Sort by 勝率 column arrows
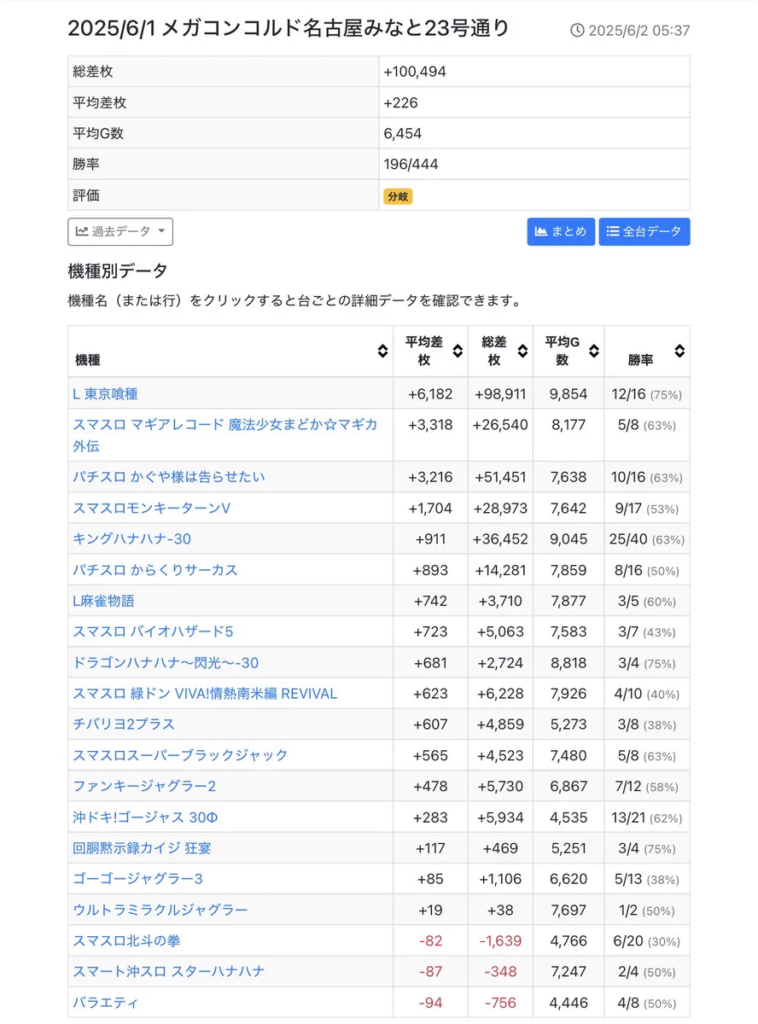 (x=679, y=351)
